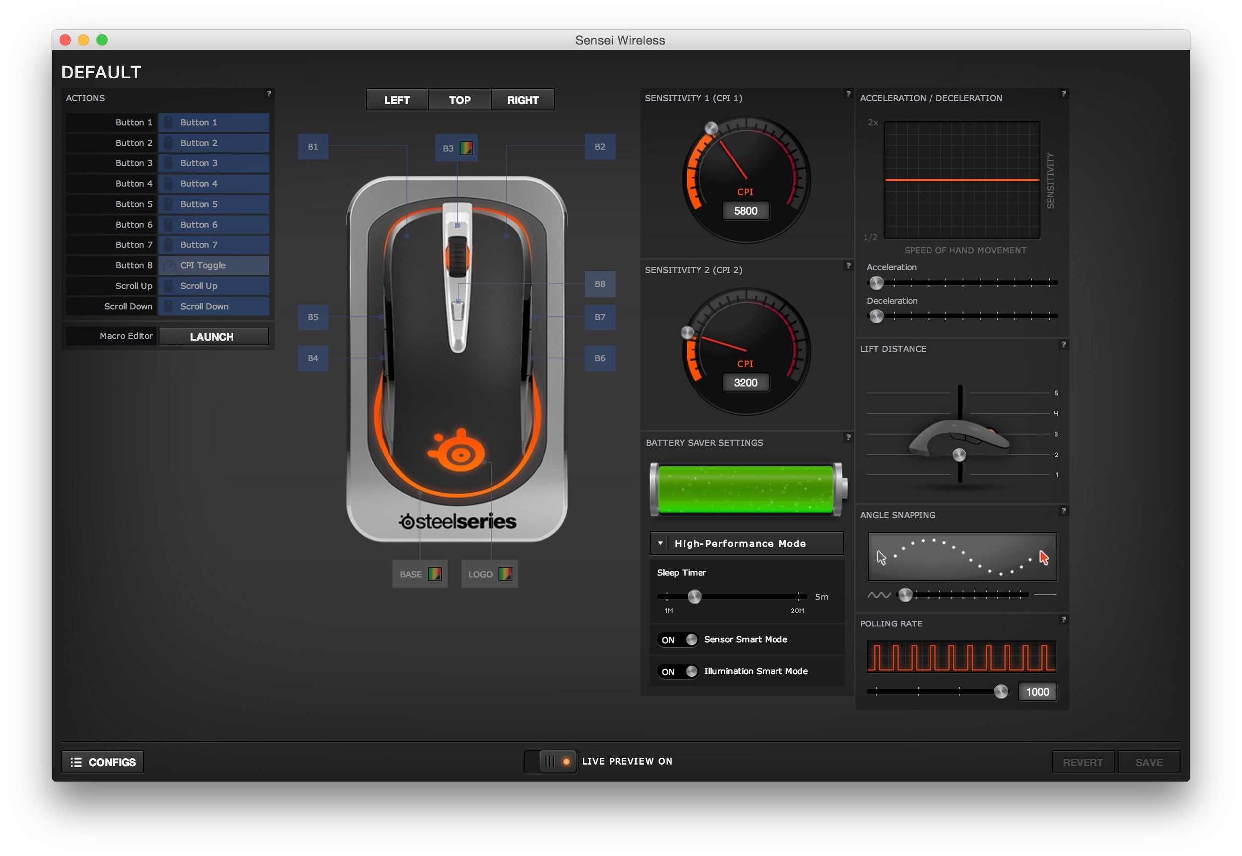Image resolution: width=1242 pixels, height=856 pixels.
Task: Open the Button 6 action dropdown
Action: pyautogui.click(x=214, y=224)
